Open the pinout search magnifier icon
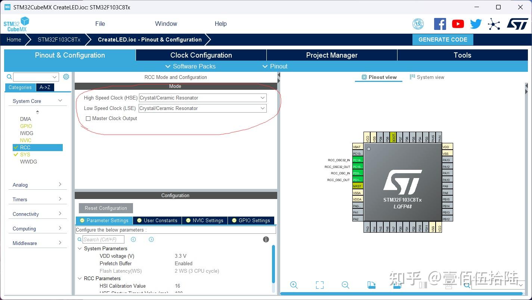The height and width of the screenshot is (300, 532). [x=467, y=285]
